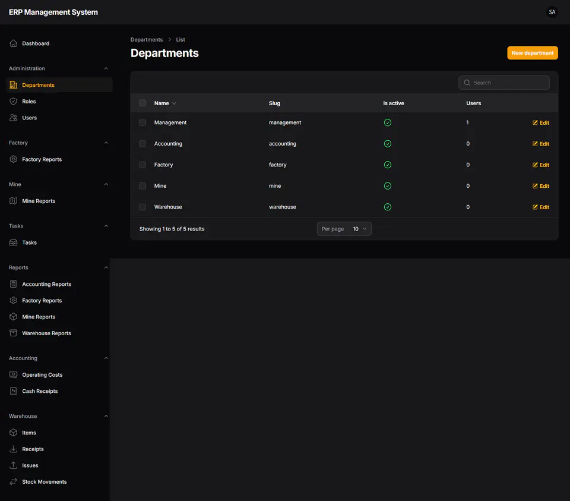Click the Users people icon
570x501 pixels.
point(14,118)
